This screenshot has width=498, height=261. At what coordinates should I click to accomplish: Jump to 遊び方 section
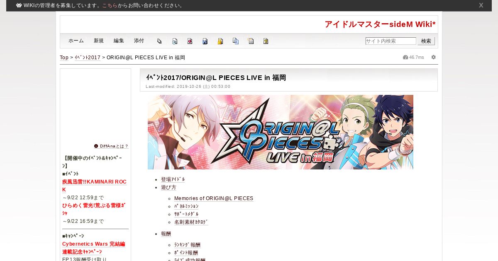click(168, 187)
